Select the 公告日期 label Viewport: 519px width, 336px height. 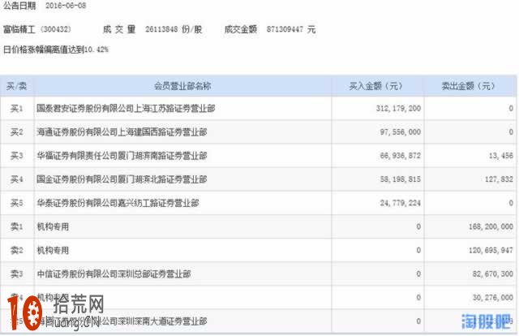pos(19,6)
